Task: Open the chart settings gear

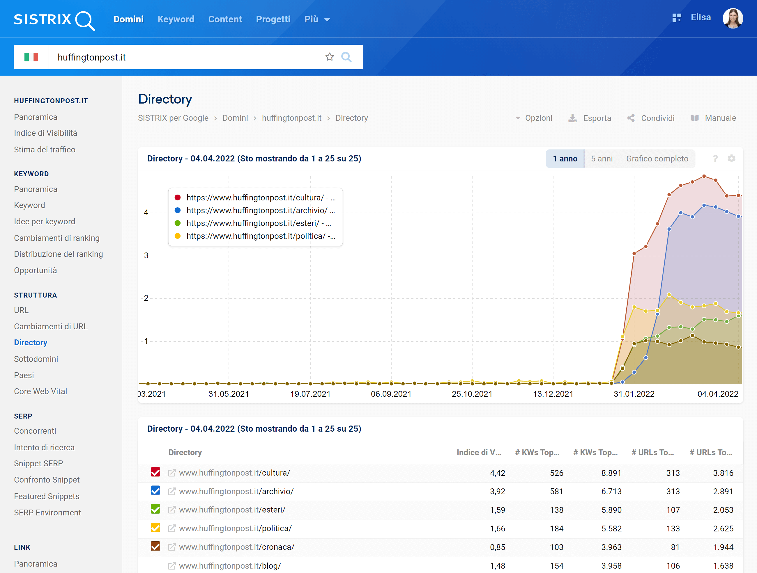Action: point(731,159)
